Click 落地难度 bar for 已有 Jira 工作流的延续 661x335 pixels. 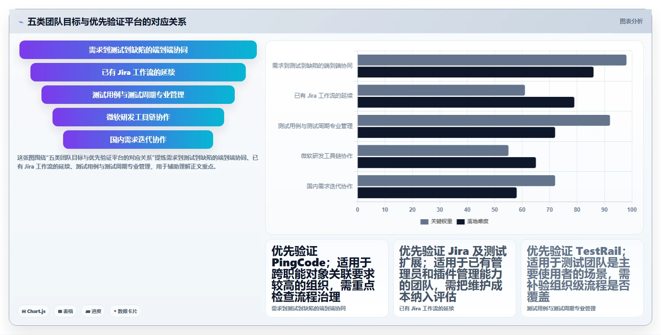tap(466, 102)
